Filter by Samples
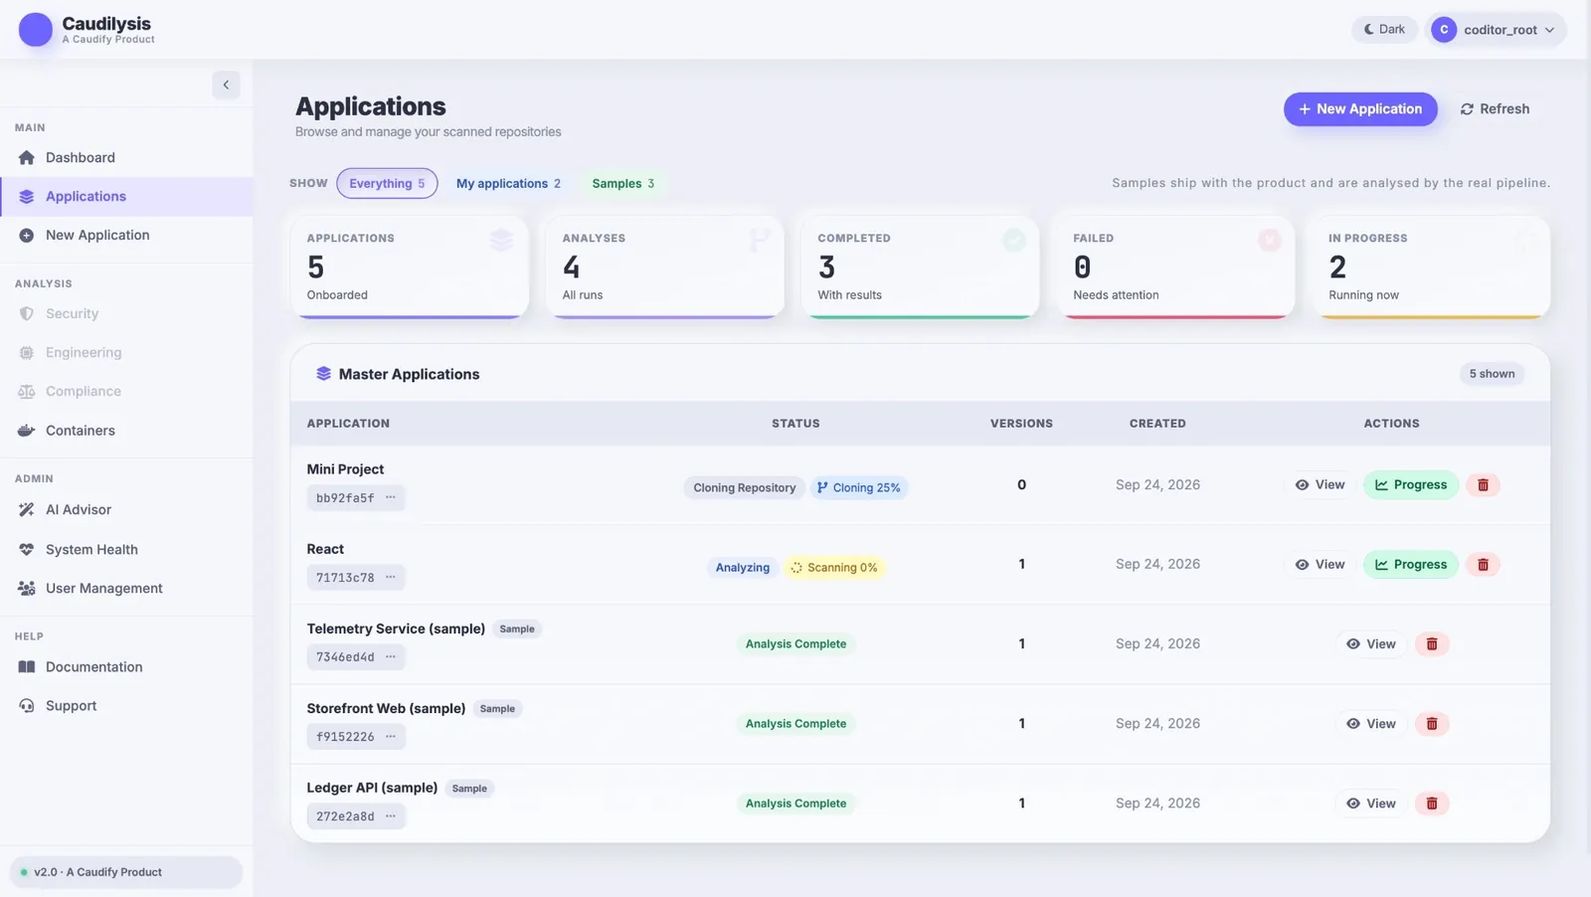The height and width of the screenshot is (897, 1591). pyautogui.click(x=623, y=183)
